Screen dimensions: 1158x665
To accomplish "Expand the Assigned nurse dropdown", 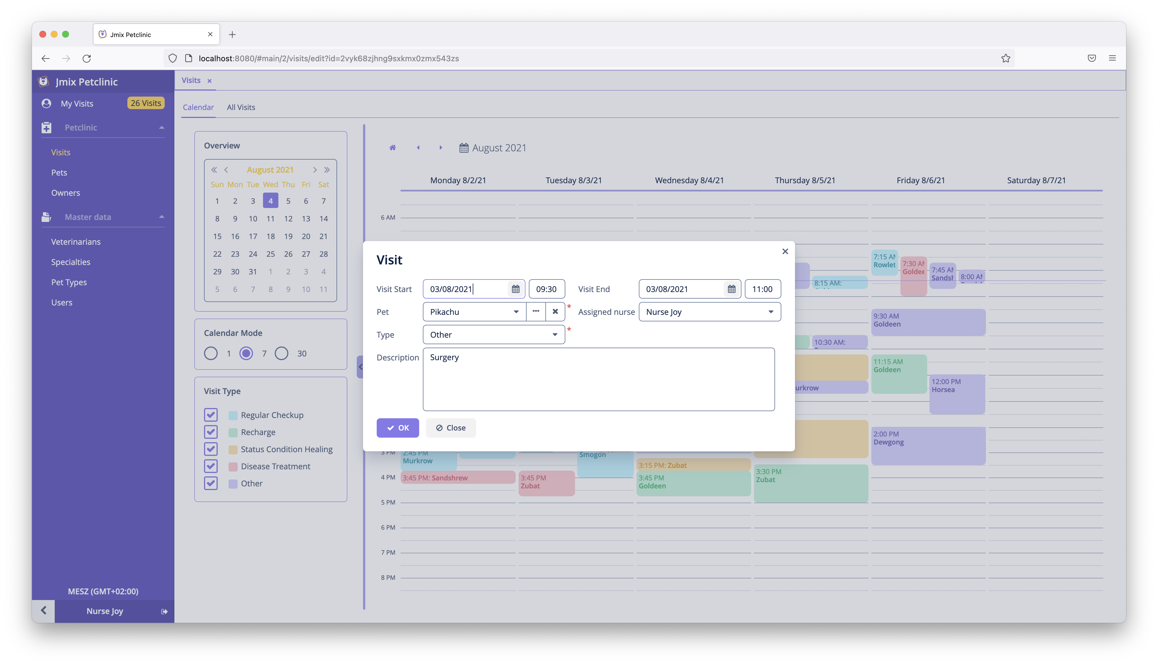I will point(771,311).
